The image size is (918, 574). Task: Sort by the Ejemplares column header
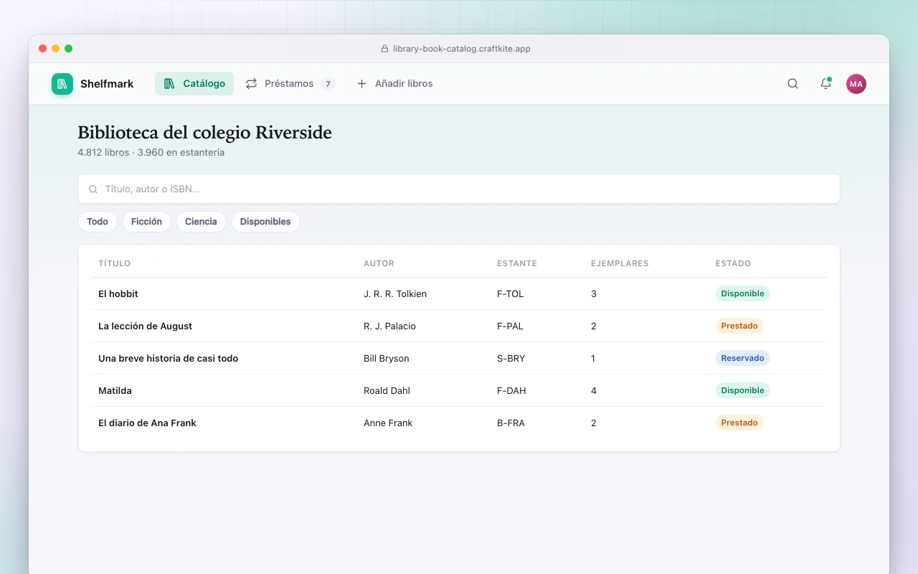click(620, 263)
